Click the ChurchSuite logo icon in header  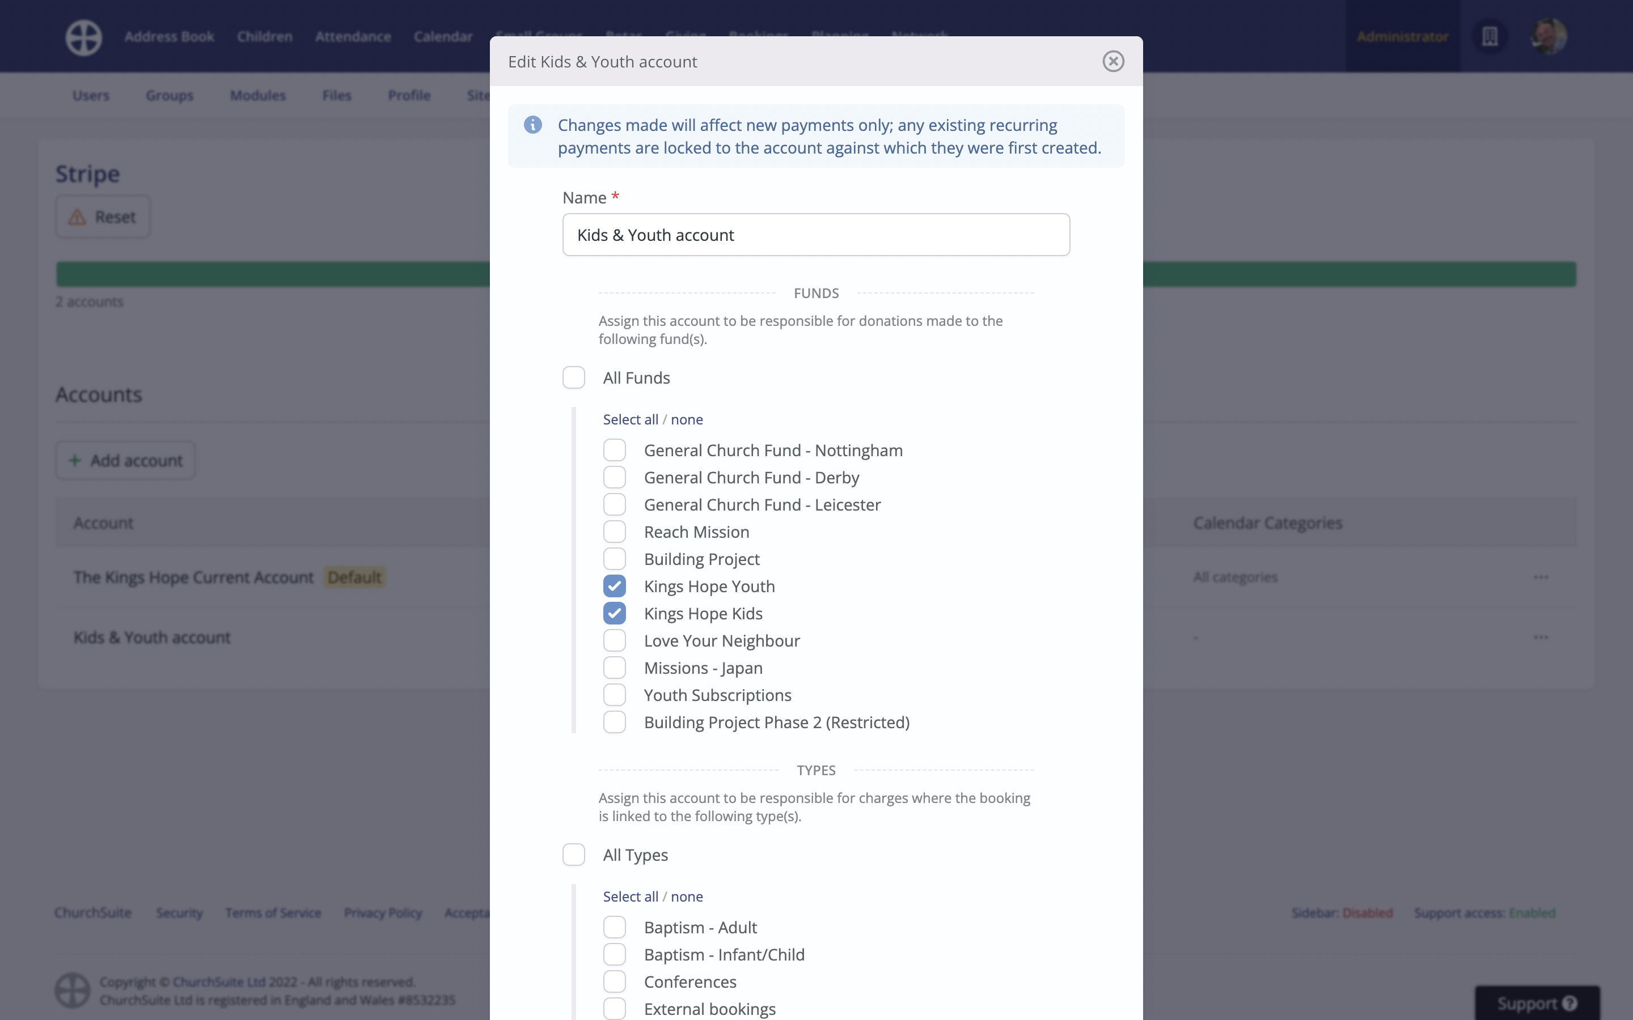[84, 37]
